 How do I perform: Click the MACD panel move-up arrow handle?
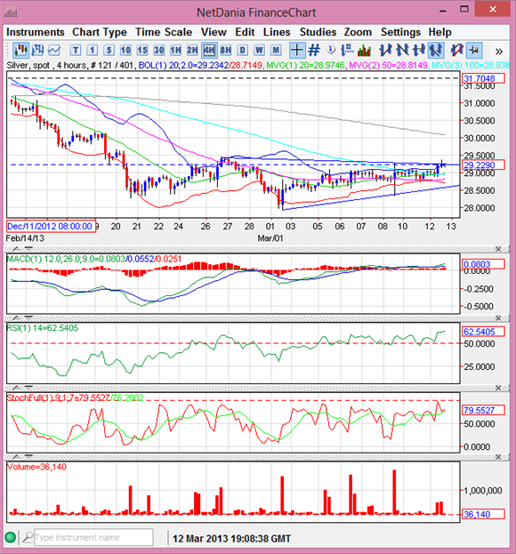coord(16,249)
